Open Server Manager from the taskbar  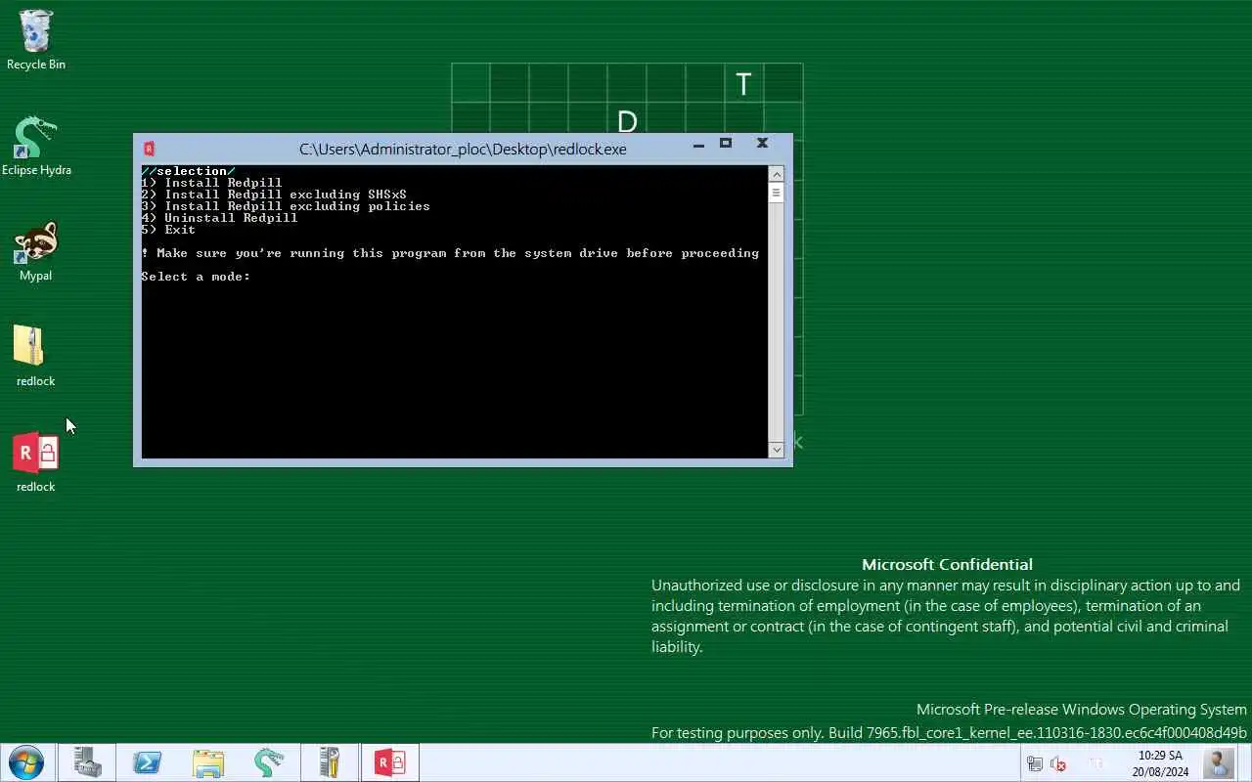(87, 762)
